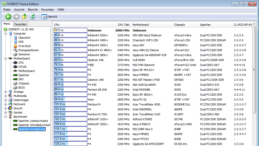Expand the DirectX tree node

[6, 109]
